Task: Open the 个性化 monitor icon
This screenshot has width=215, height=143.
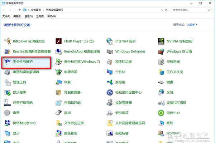Action: 110,72
